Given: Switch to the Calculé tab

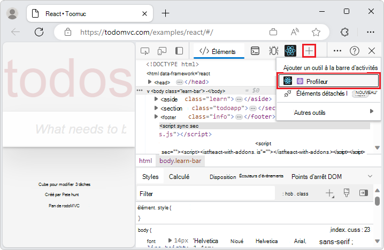Looking at the screenshot, I should coord(179,177).
